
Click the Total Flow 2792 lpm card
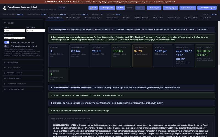[x=163, y=56]
